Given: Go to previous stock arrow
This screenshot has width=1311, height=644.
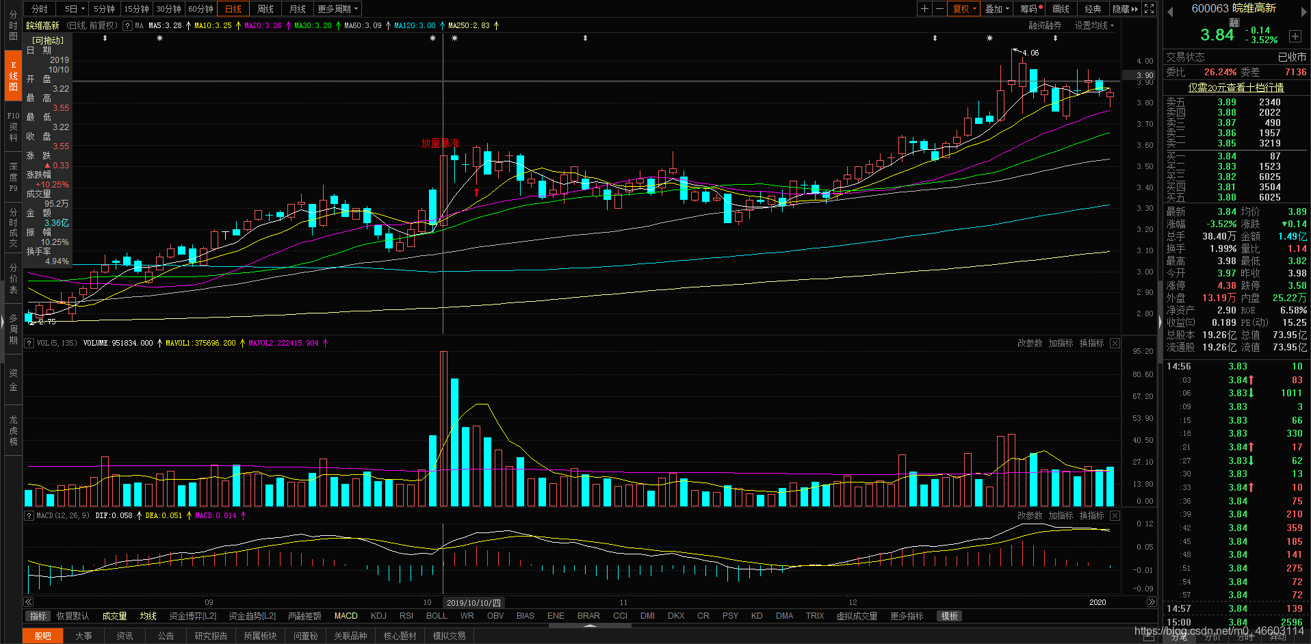Looking at the screenshot, I should click(1170, 12).
